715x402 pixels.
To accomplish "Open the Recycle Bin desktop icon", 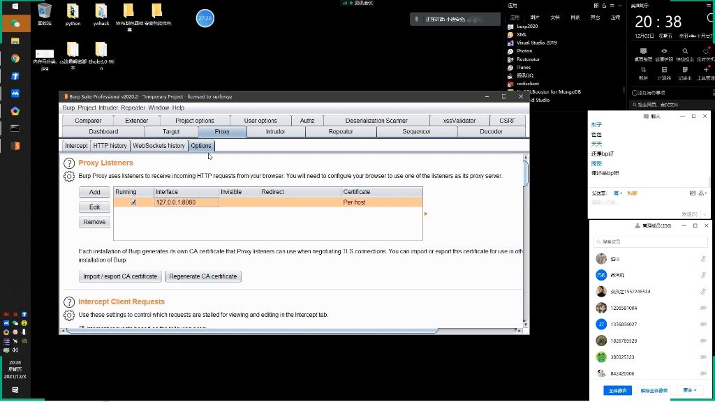I will [x=45, y=14].
